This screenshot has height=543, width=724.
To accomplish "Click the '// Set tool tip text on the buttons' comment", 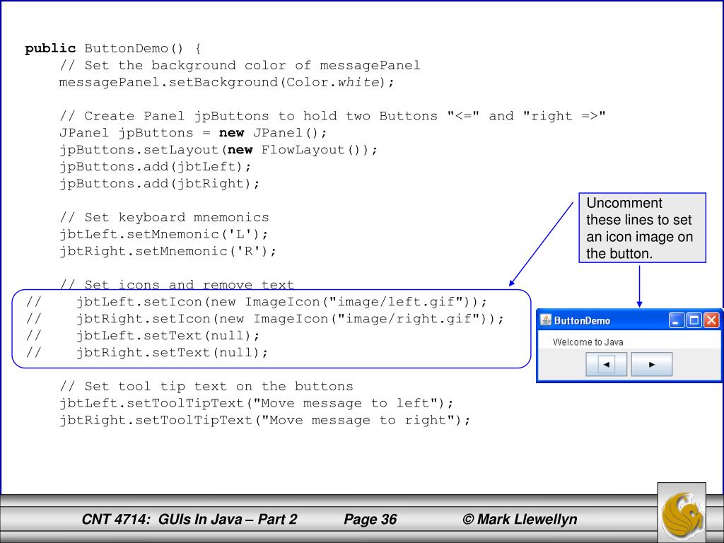I will pyautogui.click(x=206, y=387).
